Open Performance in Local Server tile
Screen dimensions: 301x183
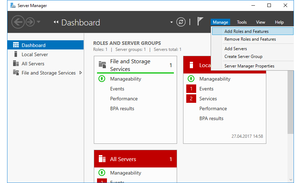[213, 108]
